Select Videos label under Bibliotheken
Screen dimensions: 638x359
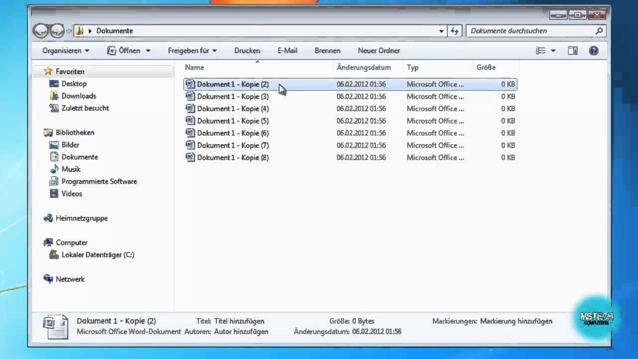tap(72, 193)
